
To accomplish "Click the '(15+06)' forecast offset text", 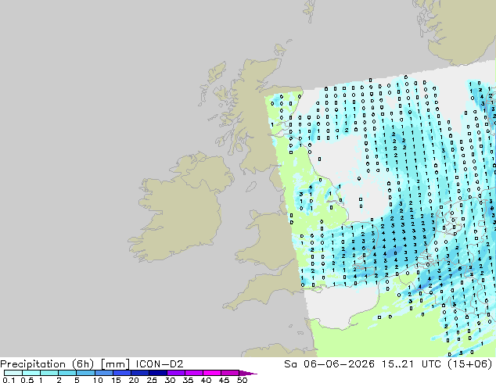I will (x=470, y=364).
